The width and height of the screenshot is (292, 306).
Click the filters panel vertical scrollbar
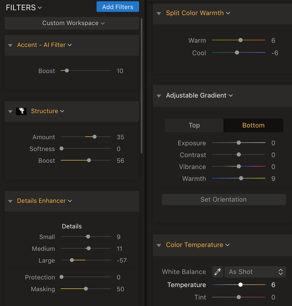tap(141, 86)
